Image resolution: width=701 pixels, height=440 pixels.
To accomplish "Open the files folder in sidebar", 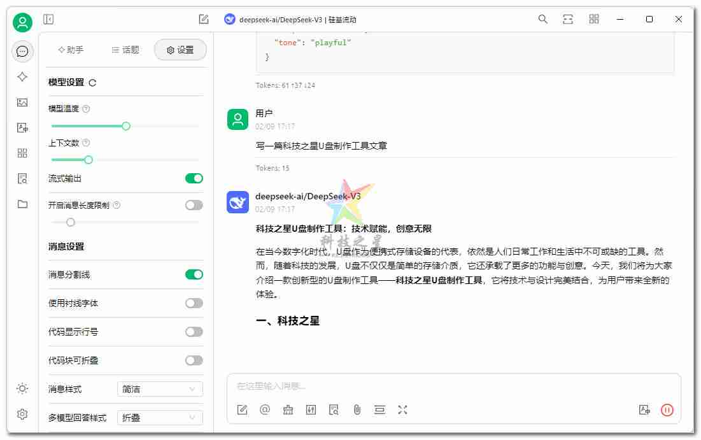I will (22, 204).
